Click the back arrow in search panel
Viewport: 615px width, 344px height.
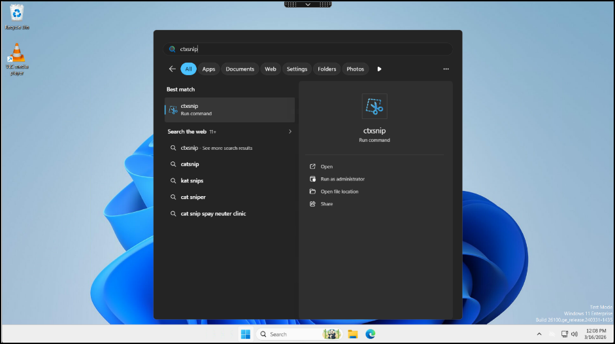(x=172, y=69)
